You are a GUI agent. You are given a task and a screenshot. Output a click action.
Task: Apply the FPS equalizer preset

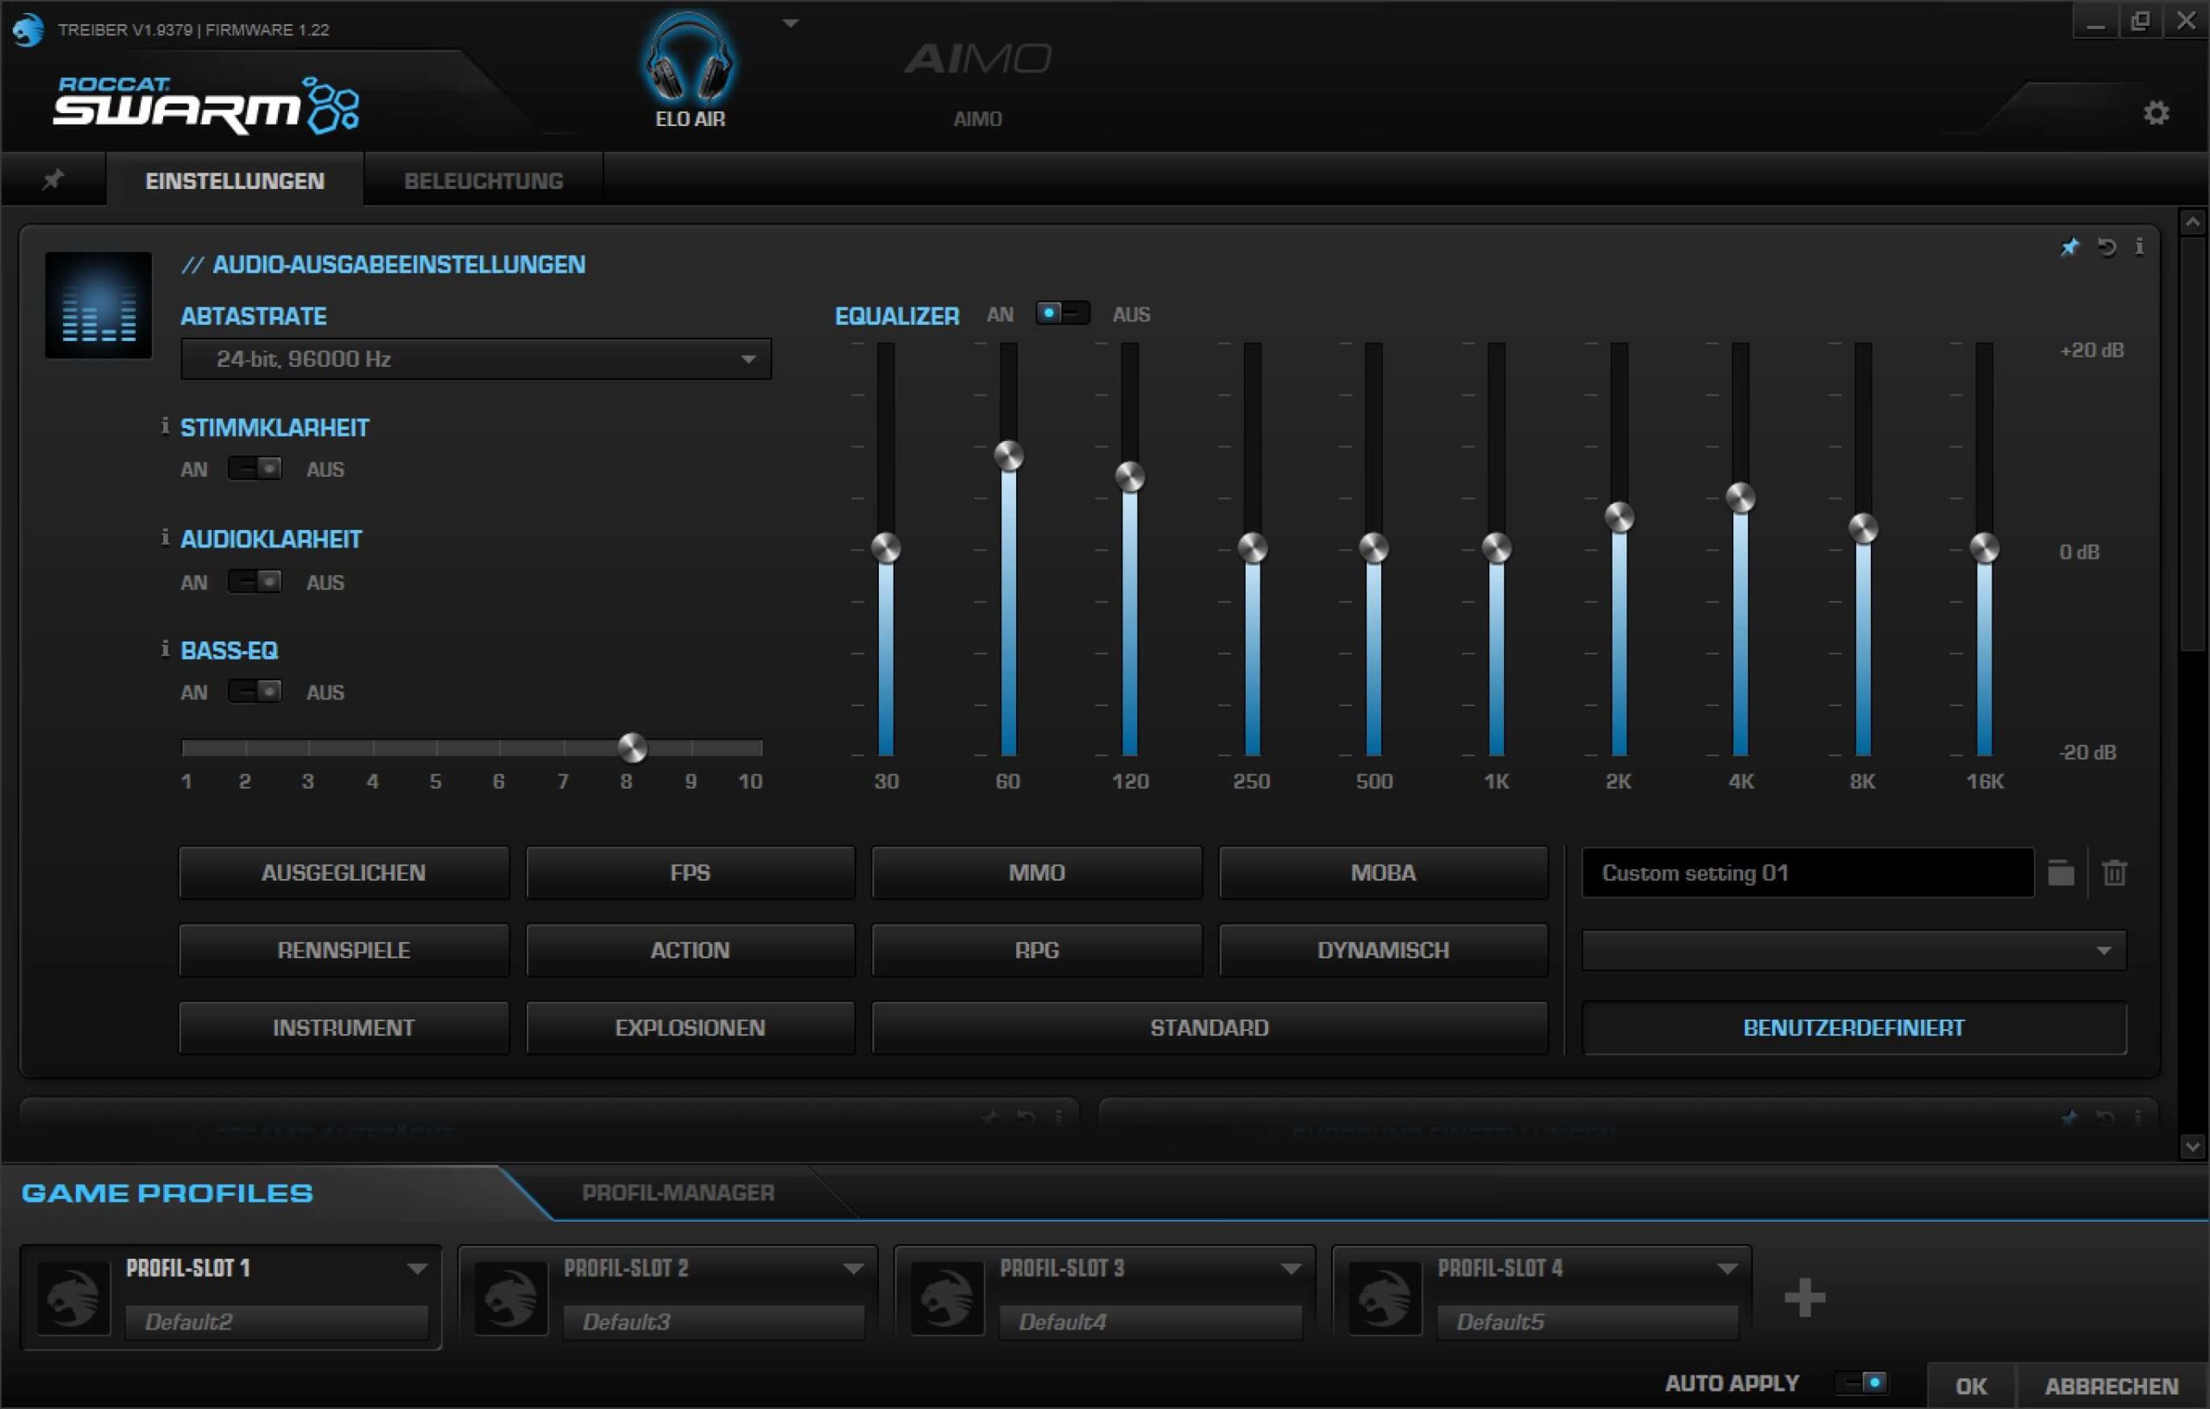[689, 872]
